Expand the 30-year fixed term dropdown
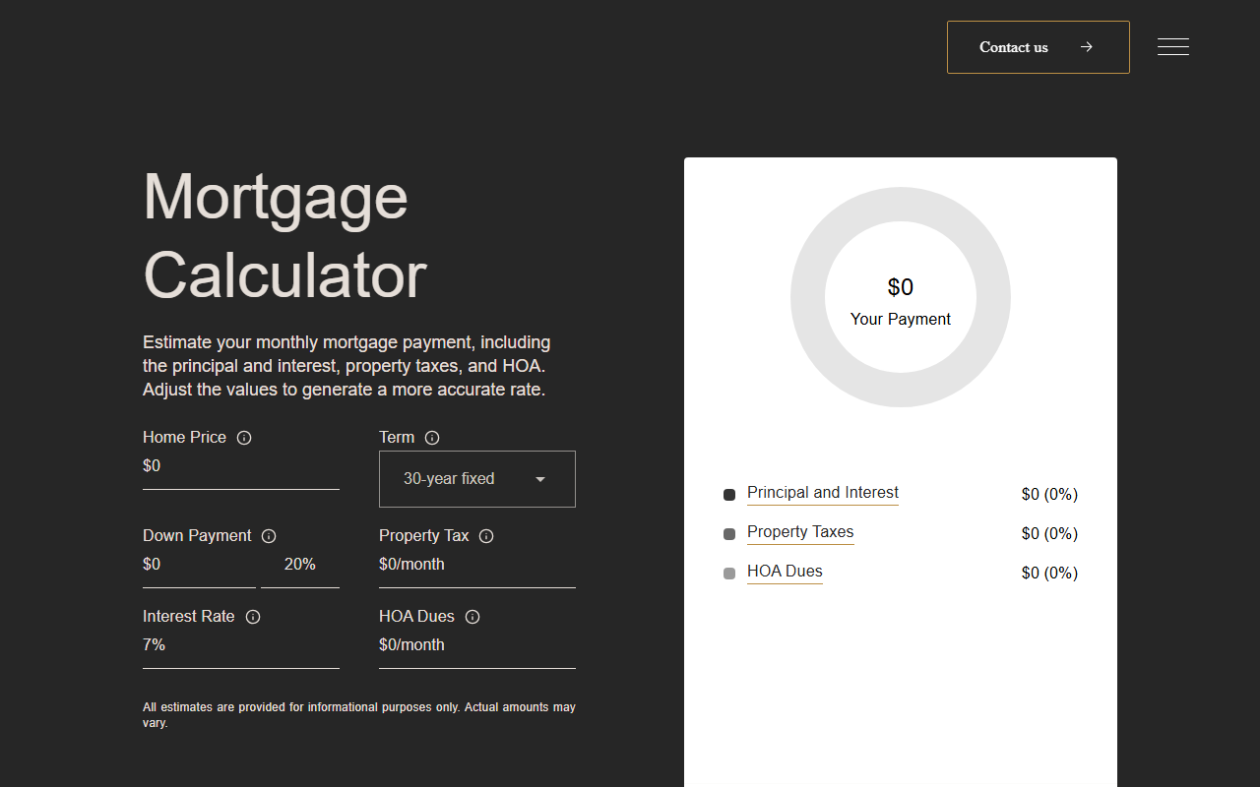Viewport: 1260px width, 787px height. 477,479
